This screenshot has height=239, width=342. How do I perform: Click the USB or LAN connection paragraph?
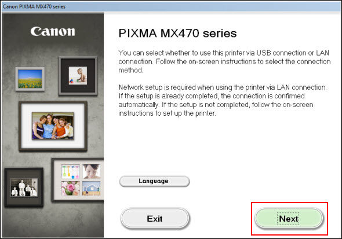[x=224, y=61]
